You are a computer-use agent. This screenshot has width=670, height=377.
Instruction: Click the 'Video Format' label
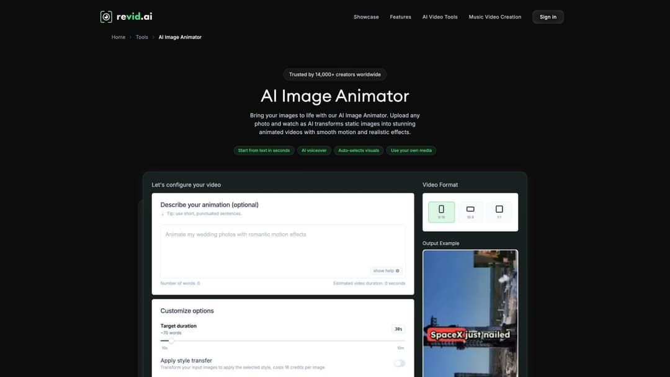(x=440, y=185)
